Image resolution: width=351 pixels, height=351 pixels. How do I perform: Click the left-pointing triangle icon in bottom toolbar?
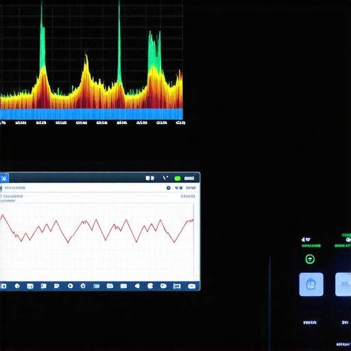tap(137, 286)
